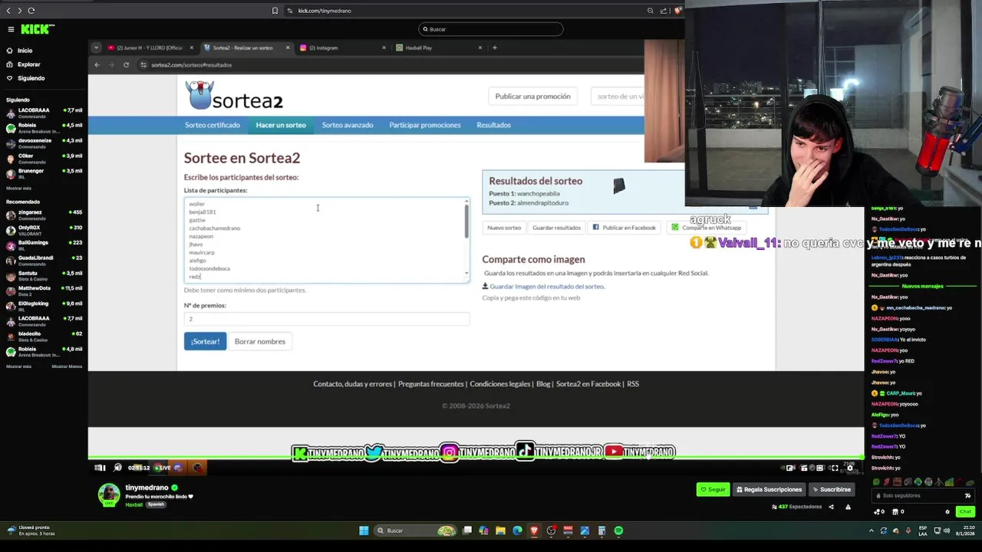Open the tinymedrano channel avatar

click(x=109, y=495)
